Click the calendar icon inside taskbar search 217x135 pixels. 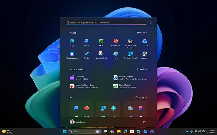pyautogui.click(x=98, y=131)
